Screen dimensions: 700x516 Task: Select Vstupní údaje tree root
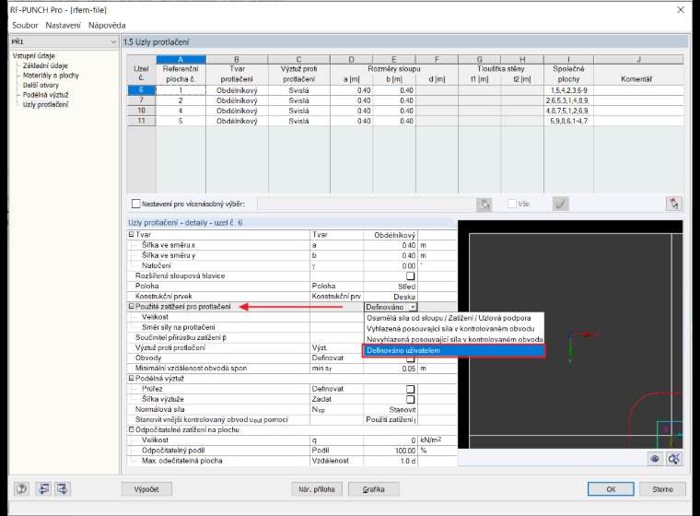pyautogui.click(x=33, y=56)
